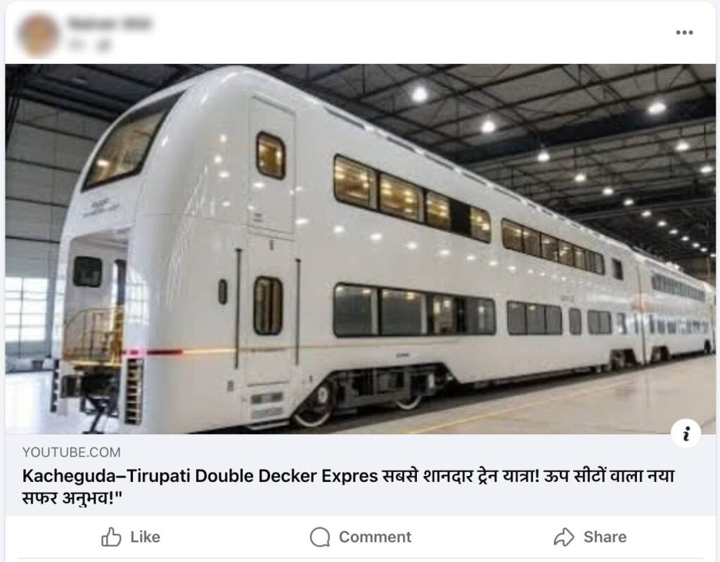Open the Kacheguda–Tirupati Double Decker Expres title
Image resolution: width=720 pixels, height=562 pixels.
coord(200,476)
